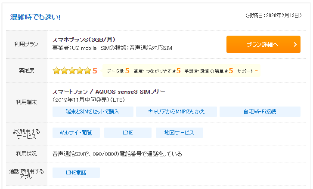
Task: Click the 利用状況 row label
Action: 26,153
